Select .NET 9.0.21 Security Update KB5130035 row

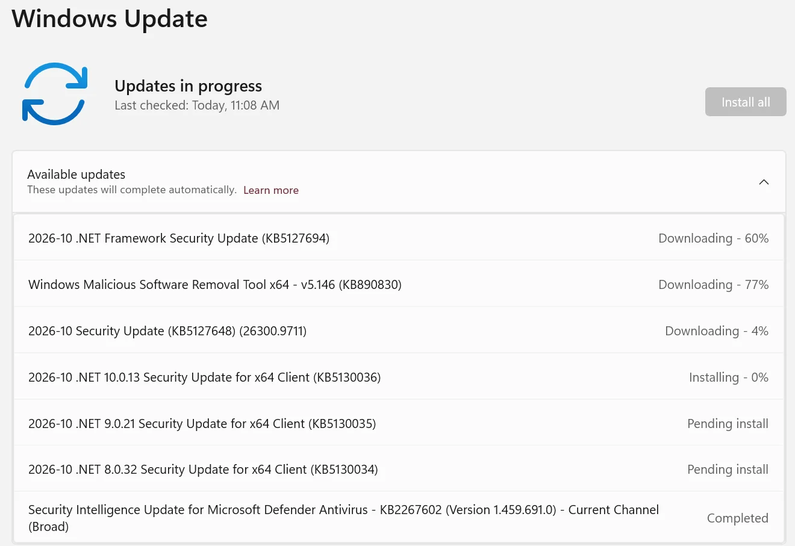click(399, 423)
